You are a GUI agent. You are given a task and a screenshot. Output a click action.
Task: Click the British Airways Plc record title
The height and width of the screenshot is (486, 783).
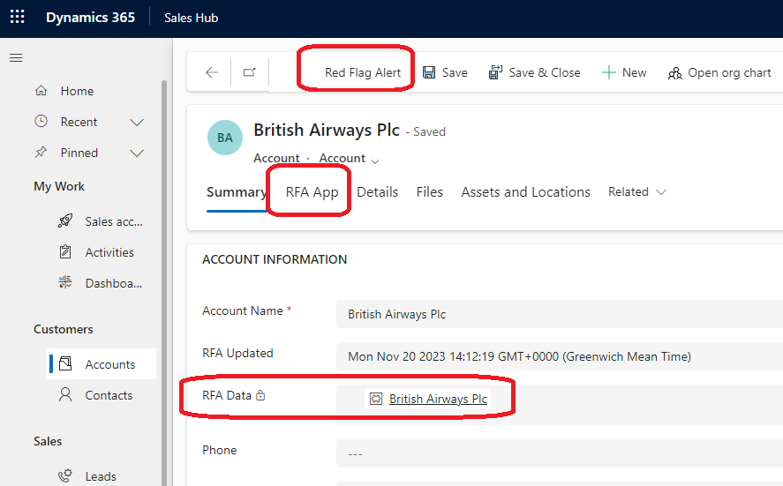327,131
